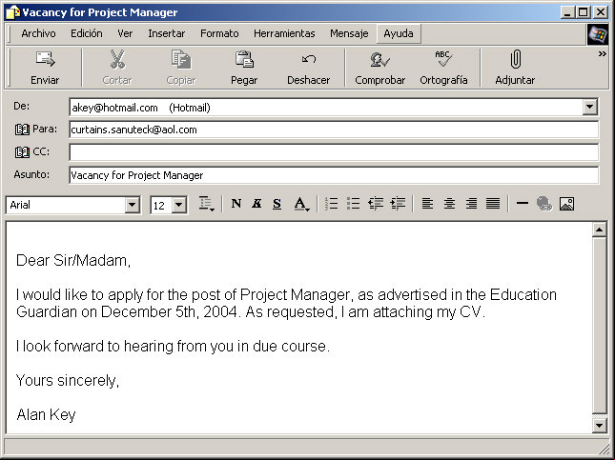Screen dimensions: 615x460
Task: Maximize the message window
Action: tap(584, 12)
